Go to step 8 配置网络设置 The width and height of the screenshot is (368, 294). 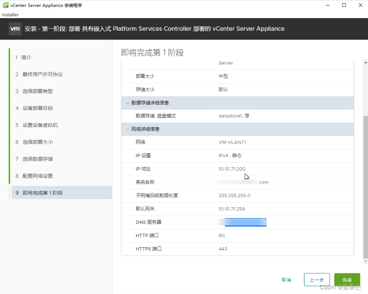34,176
